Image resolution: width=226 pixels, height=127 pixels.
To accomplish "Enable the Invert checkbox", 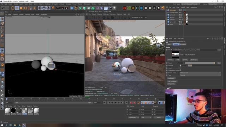I will tap(180, 68).
